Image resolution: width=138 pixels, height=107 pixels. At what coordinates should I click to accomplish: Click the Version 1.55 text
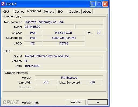tap(30, 103)
